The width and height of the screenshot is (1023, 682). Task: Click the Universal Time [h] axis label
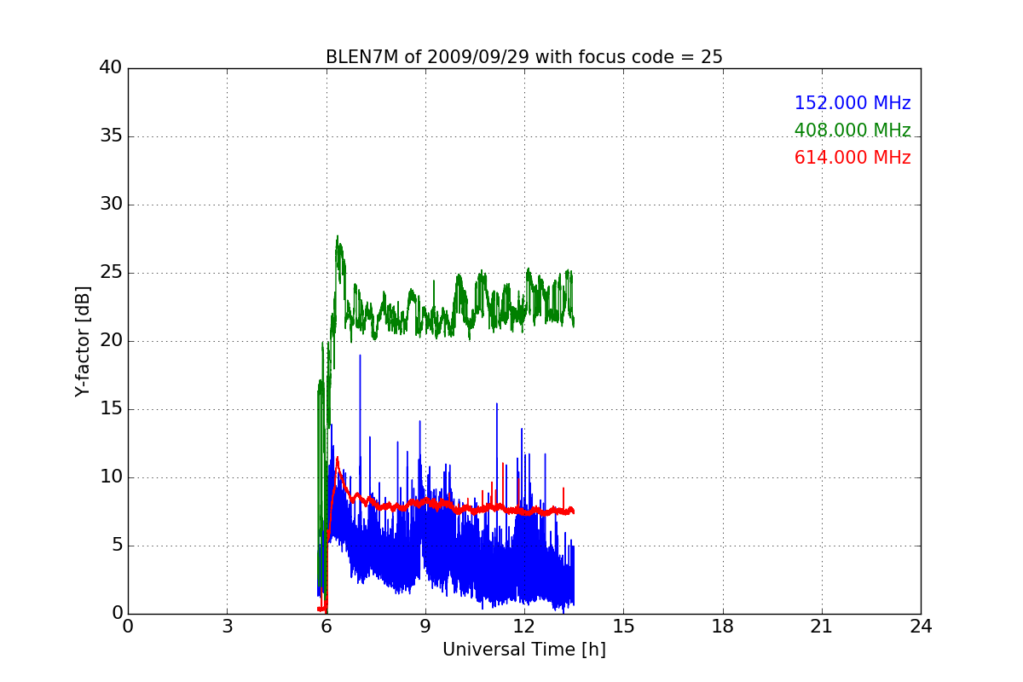(524, 650)
